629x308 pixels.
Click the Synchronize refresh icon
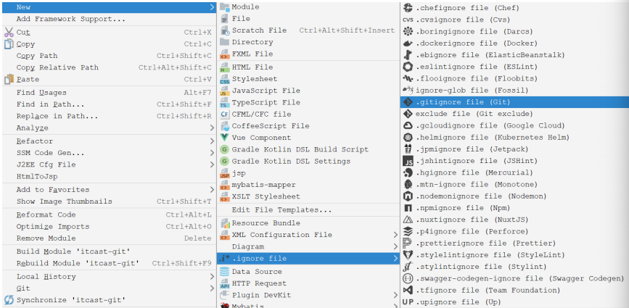(x=9, y=300)
